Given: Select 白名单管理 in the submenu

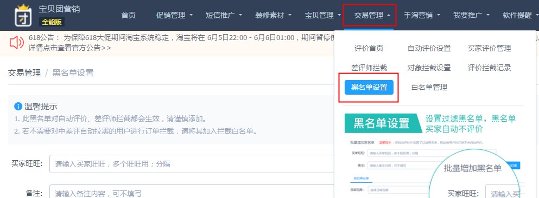Looking at the screenshot, I should 429,87.
